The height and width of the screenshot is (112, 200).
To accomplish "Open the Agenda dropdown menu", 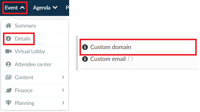I will (x=45, y=8).
